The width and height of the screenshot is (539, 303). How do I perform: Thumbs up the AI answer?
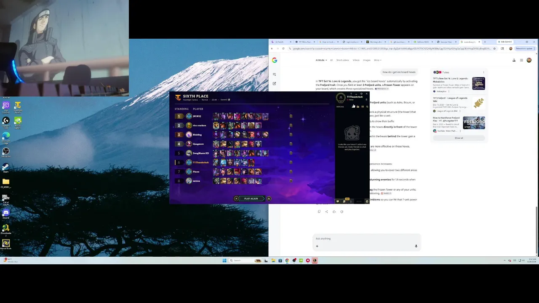tap(334, 212)
